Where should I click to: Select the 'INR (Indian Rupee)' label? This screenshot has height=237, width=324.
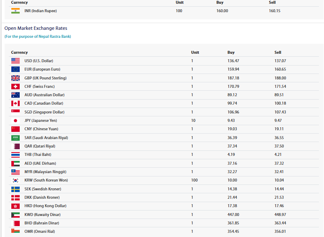tap(41, 11)
